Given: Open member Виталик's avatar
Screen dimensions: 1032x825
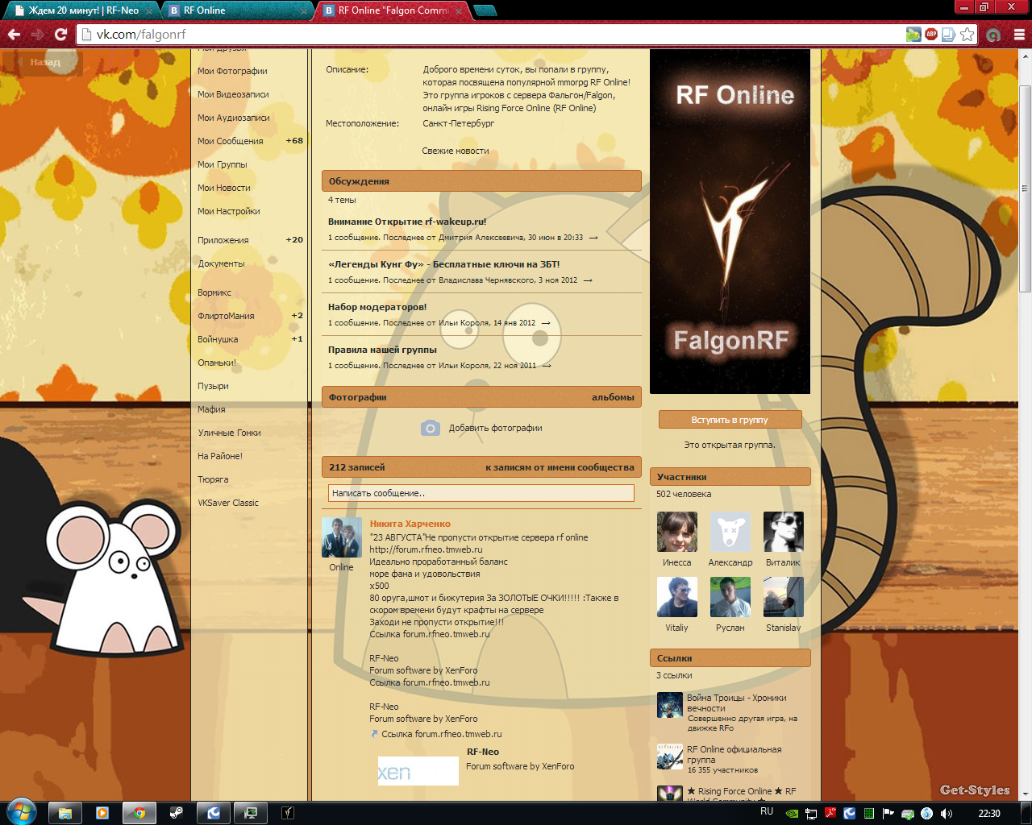Looking at the screenshot, I should [784, 532].
